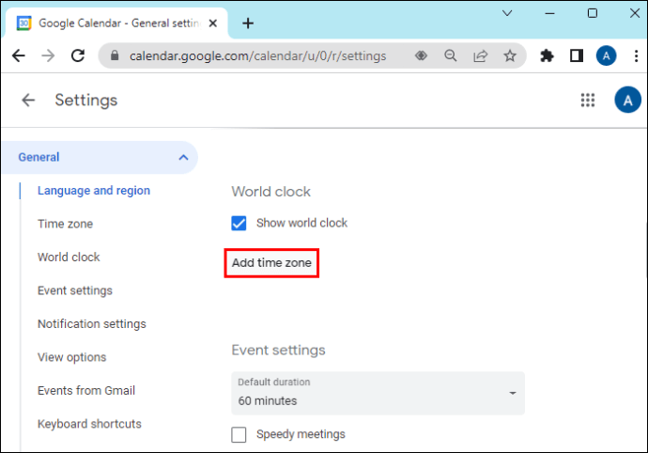Toggle the Chrome side panel

point(576,56)
